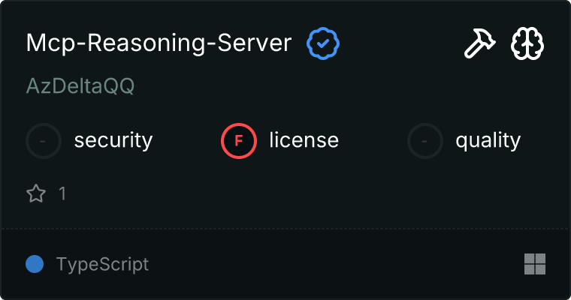Click the security grade dash circle

pos(44,140)
